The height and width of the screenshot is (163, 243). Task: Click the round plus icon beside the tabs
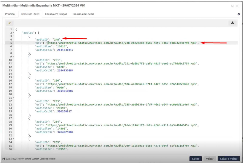pos(239,14)
